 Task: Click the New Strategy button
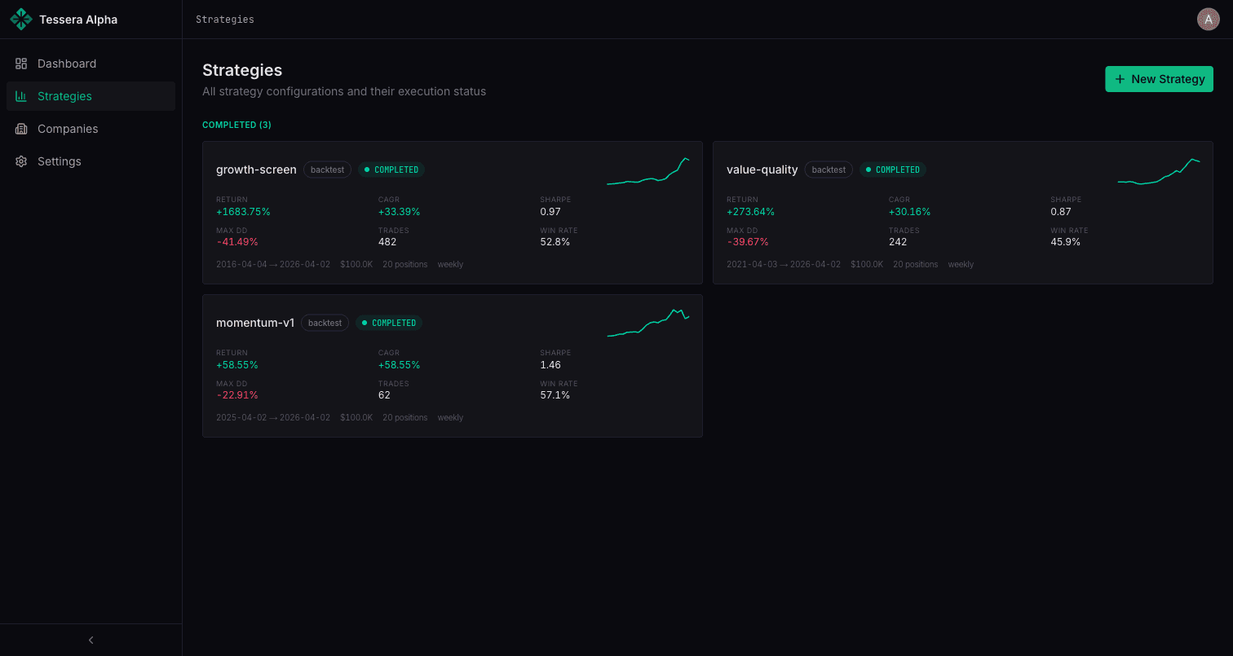(x=1159, y=78)
